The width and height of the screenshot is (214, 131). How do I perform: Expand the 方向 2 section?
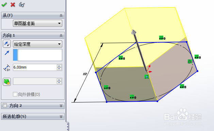pos(61,106)
